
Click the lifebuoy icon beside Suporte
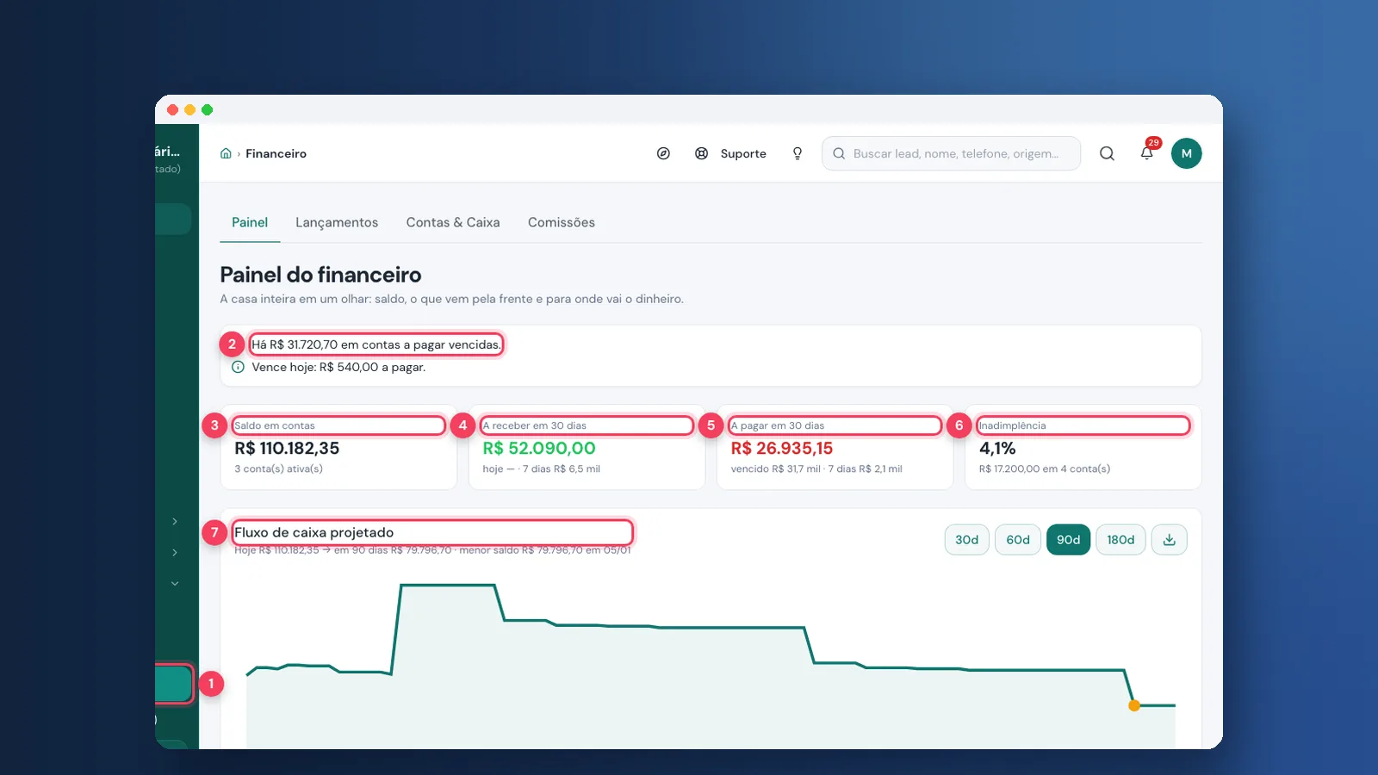(x=702, y=153)
